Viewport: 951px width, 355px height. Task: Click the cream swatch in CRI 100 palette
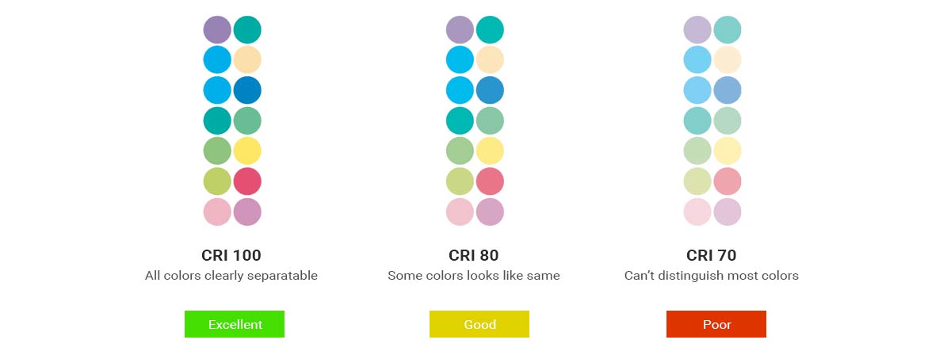[x=247, y=60]
